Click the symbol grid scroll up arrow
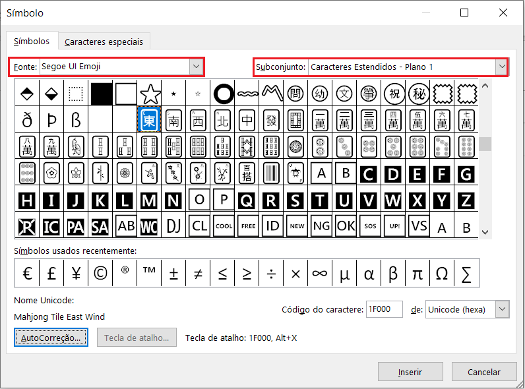This screenshot has width=525, height=389. 485,86
